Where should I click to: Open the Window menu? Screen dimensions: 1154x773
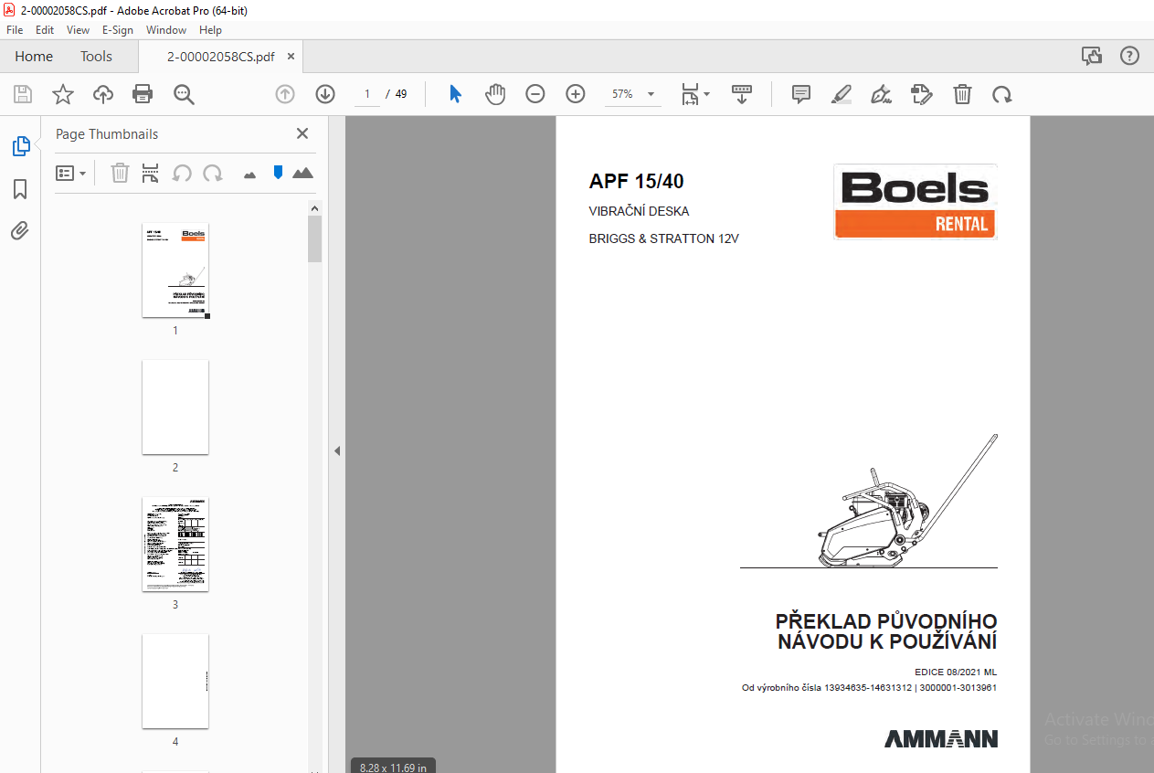tap(166, 29)
